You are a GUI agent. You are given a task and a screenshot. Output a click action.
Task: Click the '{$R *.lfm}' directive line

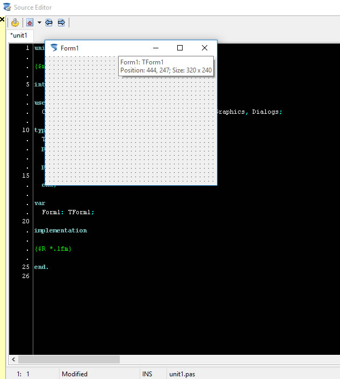[53, 249]
